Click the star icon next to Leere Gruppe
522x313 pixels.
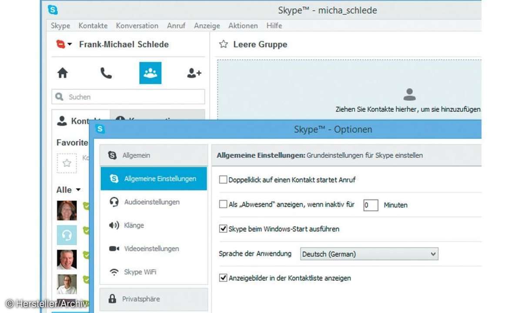tap(224, 44)
